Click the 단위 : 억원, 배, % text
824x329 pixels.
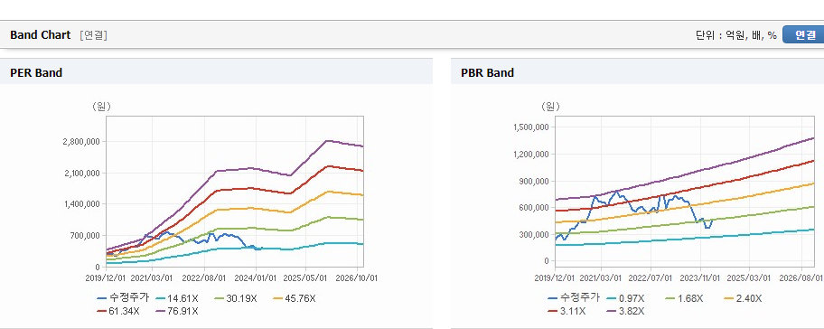[736, 35]
